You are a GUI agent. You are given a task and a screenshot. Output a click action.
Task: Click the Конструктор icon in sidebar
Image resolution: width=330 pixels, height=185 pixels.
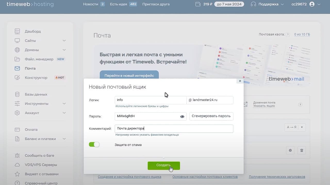coord(17,78)
